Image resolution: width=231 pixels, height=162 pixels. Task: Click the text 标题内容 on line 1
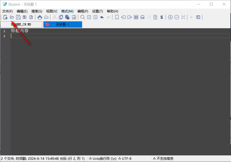pos(20,31)
